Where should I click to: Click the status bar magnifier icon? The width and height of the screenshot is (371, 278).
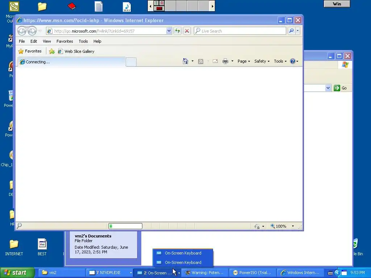coord(20,226)
